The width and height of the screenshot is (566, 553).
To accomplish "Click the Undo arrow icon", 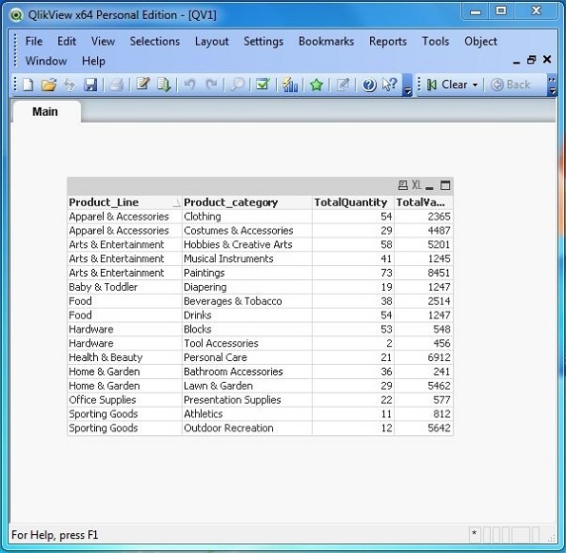I will click(x=189, y=86).
